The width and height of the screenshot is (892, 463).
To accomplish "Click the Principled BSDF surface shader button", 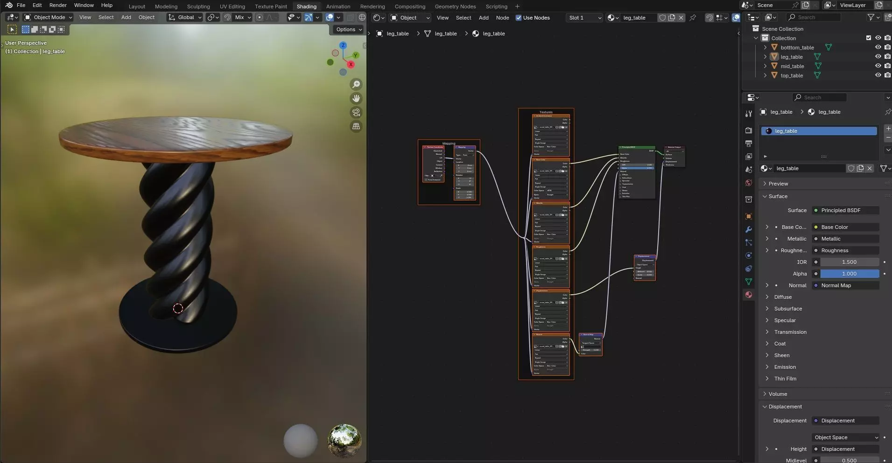I will pyautogui.click(x=846, y=210).
